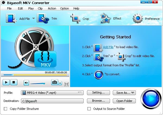Open the Add File dropdown arrow
This screenshot has width=163, height=115.
pos(33,18)
